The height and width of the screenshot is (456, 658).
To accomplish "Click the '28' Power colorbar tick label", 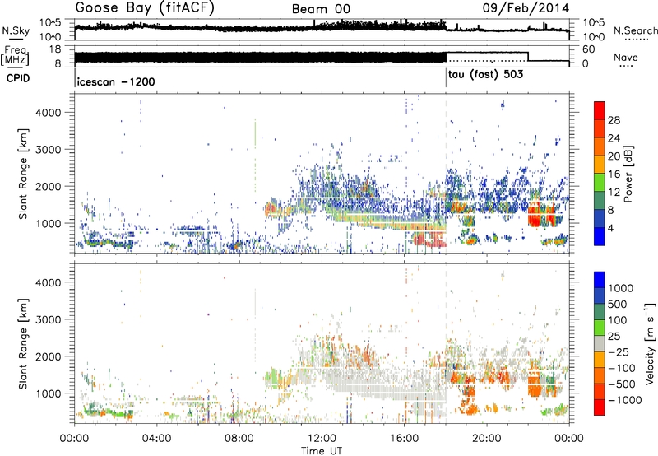I will click(x=614, y=120).
